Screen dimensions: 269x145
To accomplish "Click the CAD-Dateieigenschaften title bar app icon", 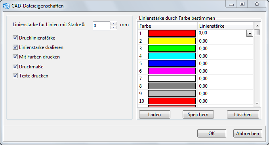I will tap(6, 6).
